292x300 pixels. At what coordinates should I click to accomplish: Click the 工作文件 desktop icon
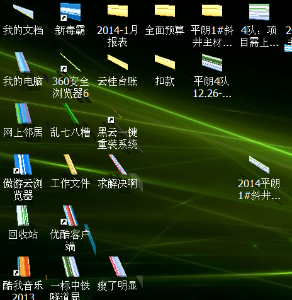70,164
